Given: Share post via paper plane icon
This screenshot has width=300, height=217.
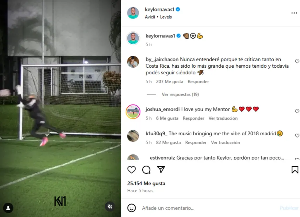Looking at the screenshot, I should click(161, 169).
